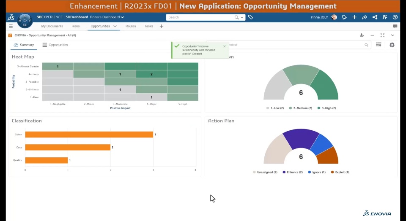Screen dimensions: 406x221
Task: Switch to the Tasks tab
Action: point(148,26)
